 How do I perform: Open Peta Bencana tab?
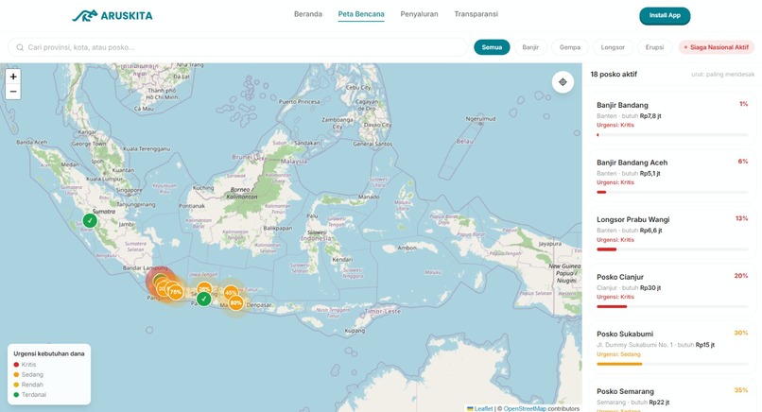361,14
